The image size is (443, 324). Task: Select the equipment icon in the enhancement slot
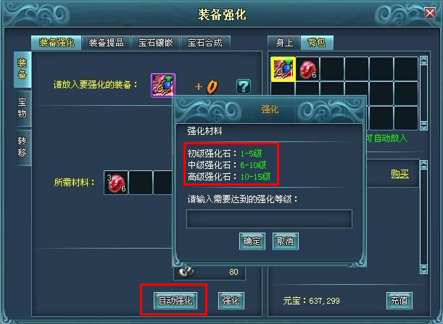pos(163,85)
